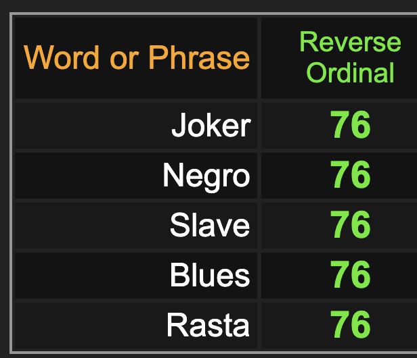
Task: Click the 76 value in Joker row
Action: (351, 125)
